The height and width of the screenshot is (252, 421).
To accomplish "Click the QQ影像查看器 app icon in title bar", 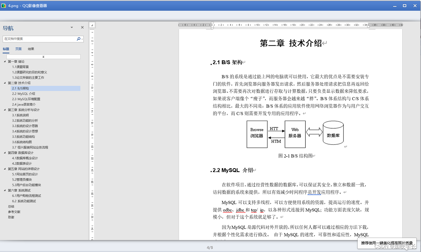I will 4,6.
